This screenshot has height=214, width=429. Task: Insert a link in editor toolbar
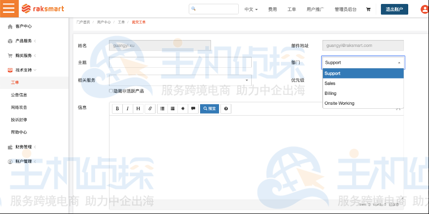pos(150,109)
